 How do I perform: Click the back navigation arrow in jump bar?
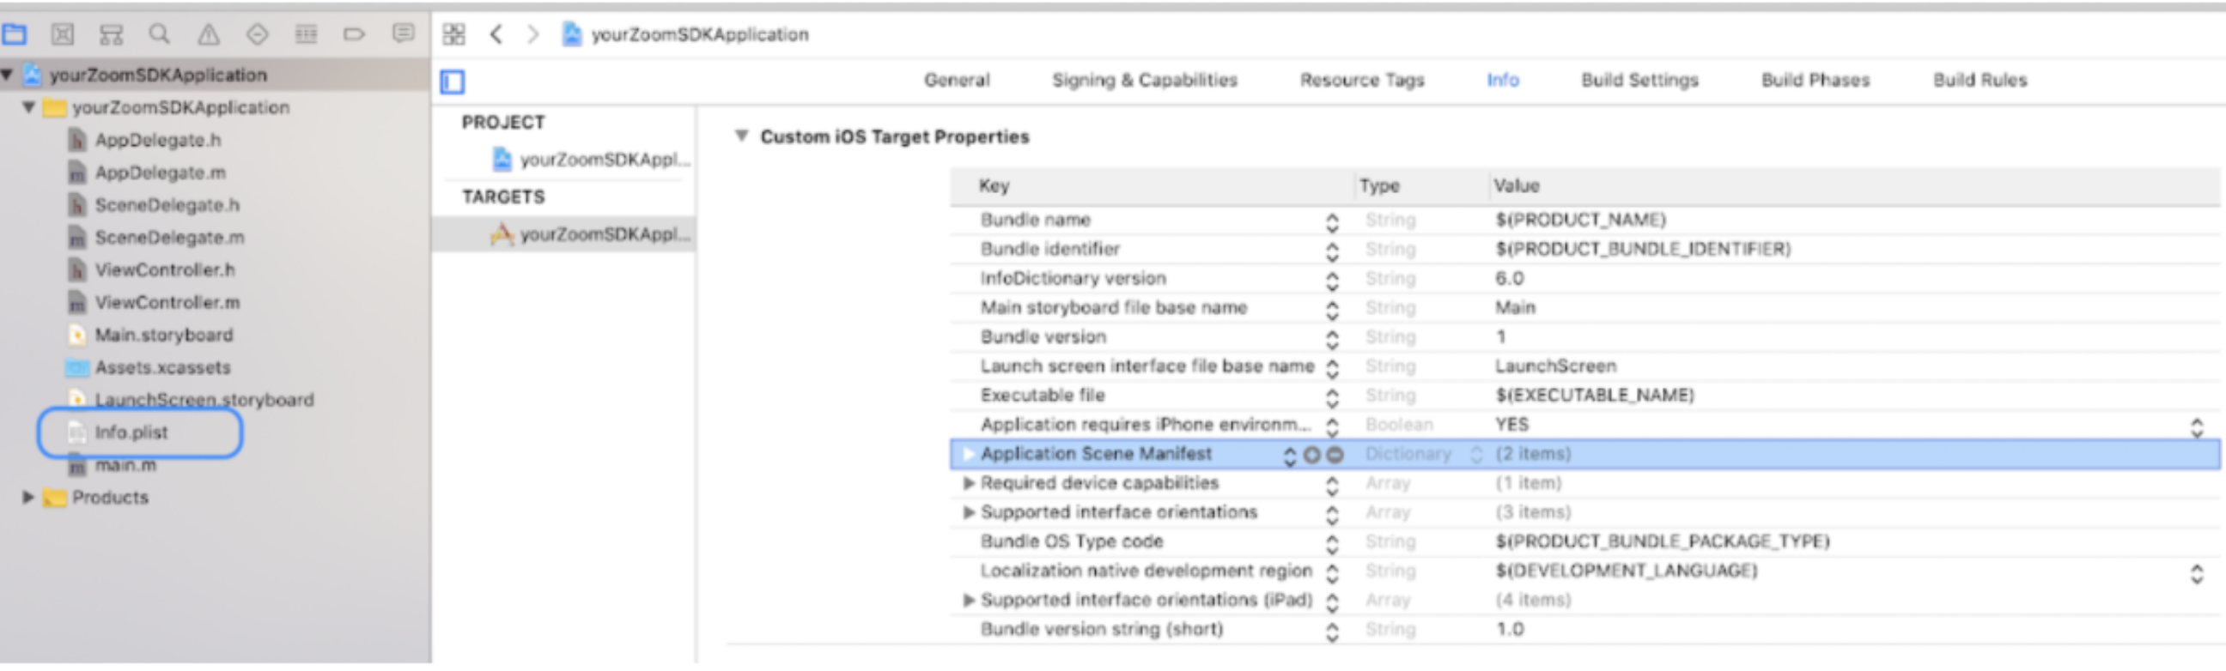(x=496, y=34)
